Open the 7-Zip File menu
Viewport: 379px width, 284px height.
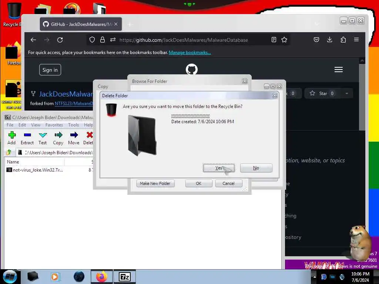[10, 125]
